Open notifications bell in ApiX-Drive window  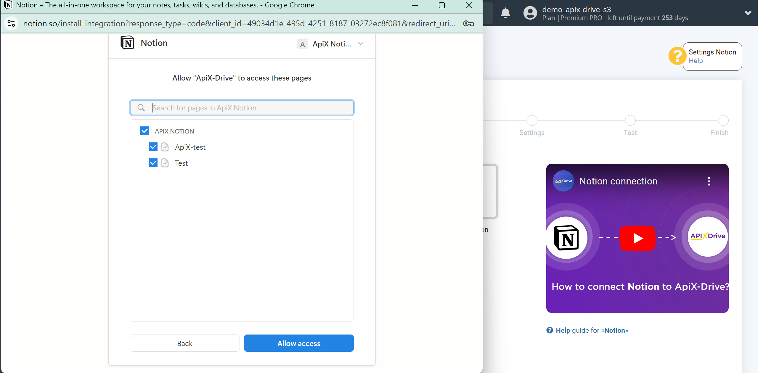coord(505,13)
